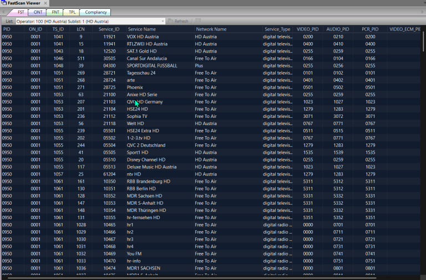Sort by the ON_ID column header
This screenshot has height=280, width=426.
(x=35, y=29)
